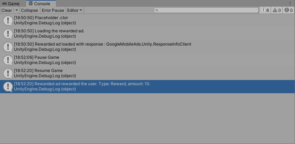Select 'Rewarded ad loaded with response' log entry
The image size is (295, 144).
[148, 47]
